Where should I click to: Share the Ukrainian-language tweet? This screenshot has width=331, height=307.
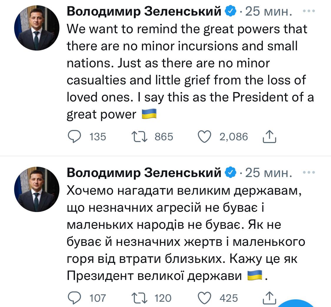(x=269, y=298)
